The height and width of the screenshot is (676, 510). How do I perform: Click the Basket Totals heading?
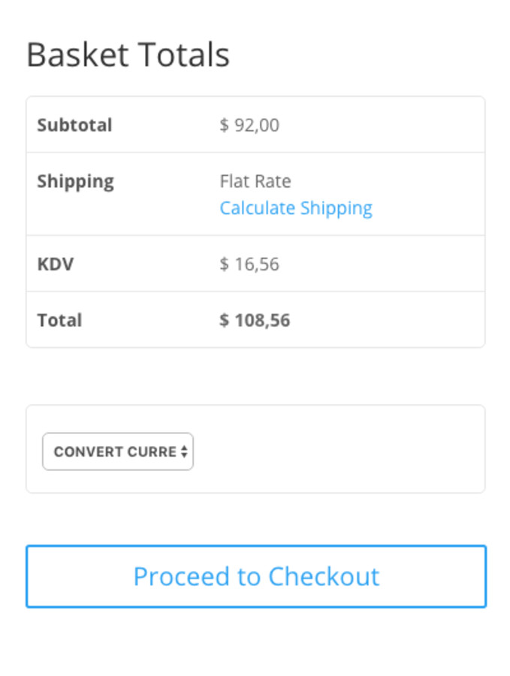click(x=128, y=55)
